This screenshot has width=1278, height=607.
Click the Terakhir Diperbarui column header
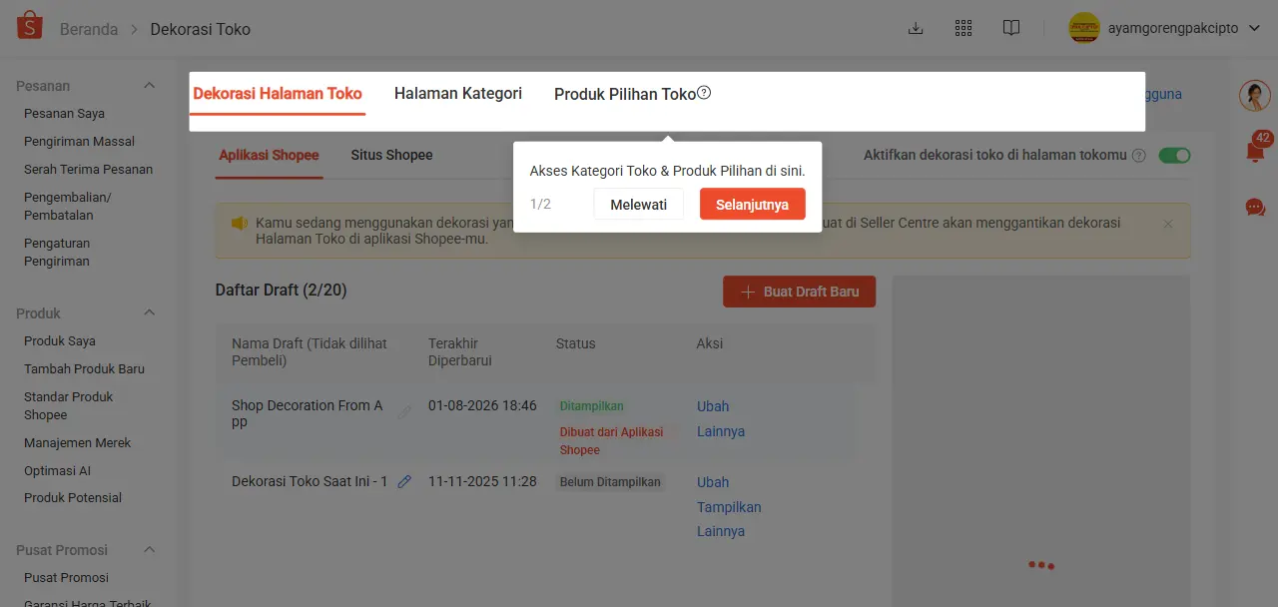pos(460,351)
